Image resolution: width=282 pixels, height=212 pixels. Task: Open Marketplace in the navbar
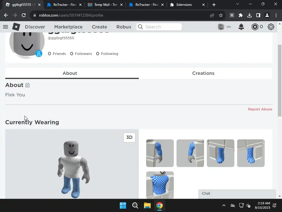(x=68, y=27)
